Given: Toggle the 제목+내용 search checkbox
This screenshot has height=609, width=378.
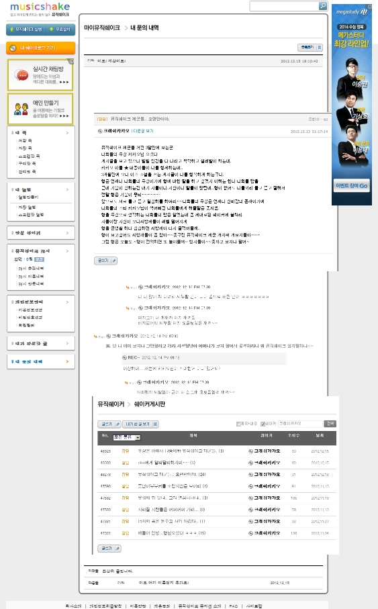Looking at the screenshot, I should click(238, 424).
